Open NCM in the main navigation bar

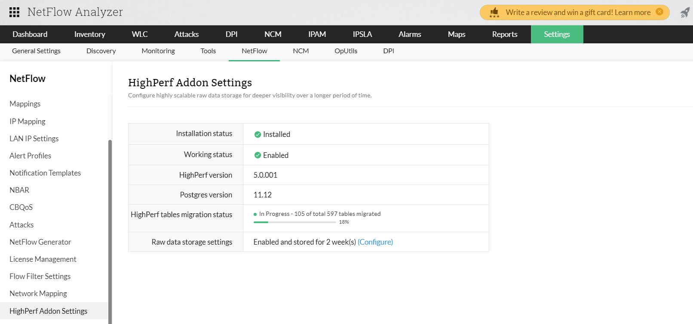[273, 34]
